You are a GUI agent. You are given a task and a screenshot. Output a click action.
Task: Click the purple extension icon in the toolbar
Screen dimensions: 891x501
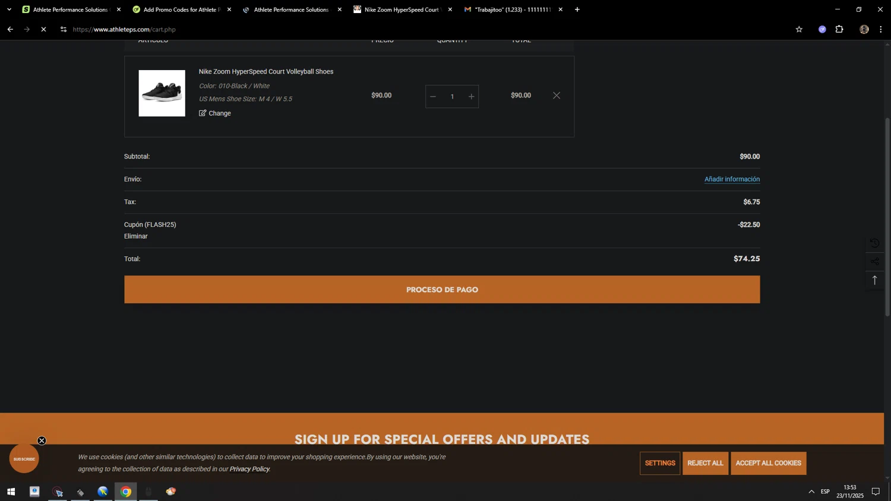(822, 29)
